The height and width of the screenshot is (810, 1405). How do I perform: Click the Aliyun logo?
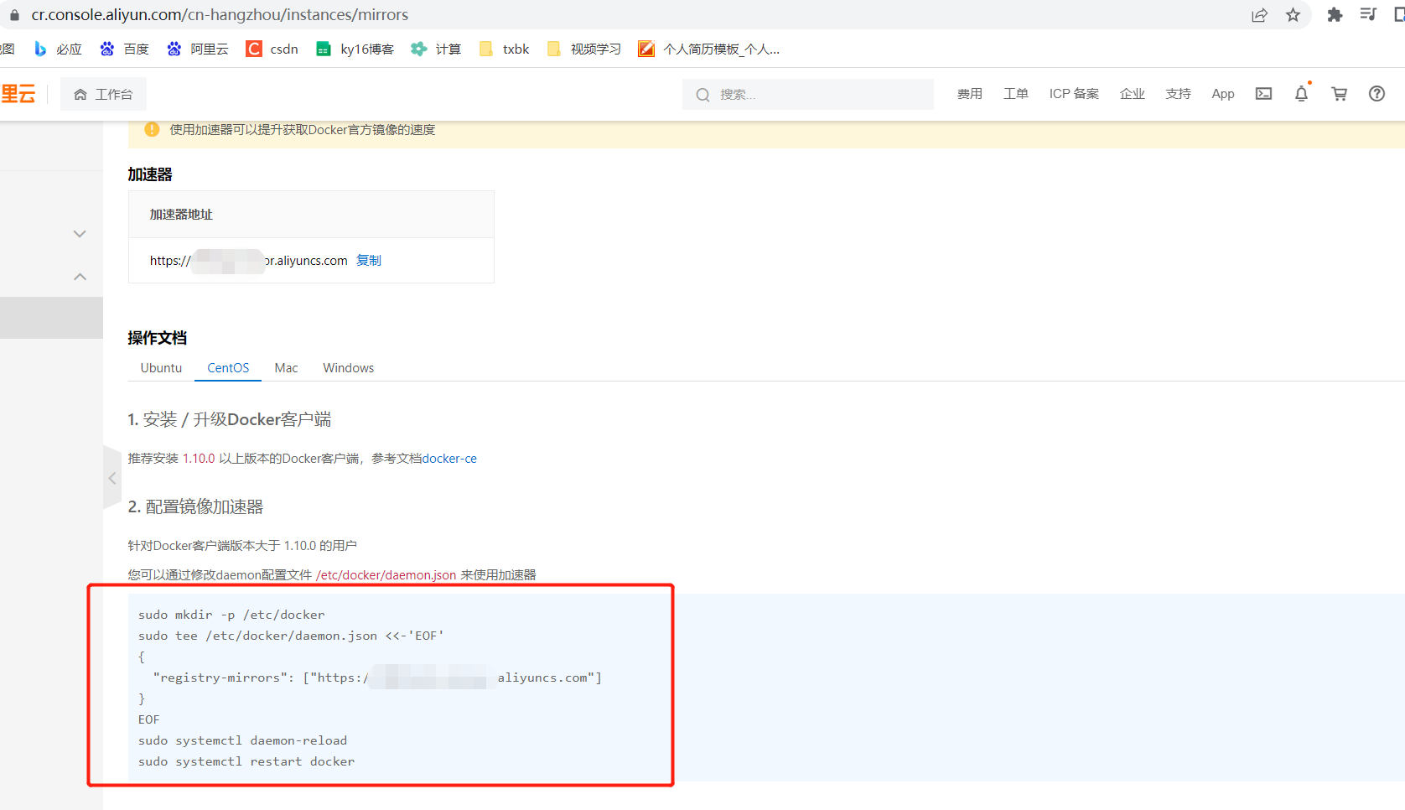tap(18, 94)
